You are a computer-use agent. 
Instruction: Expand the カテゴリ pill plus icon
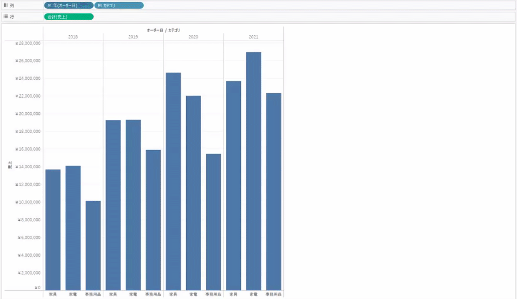[100, 5]
